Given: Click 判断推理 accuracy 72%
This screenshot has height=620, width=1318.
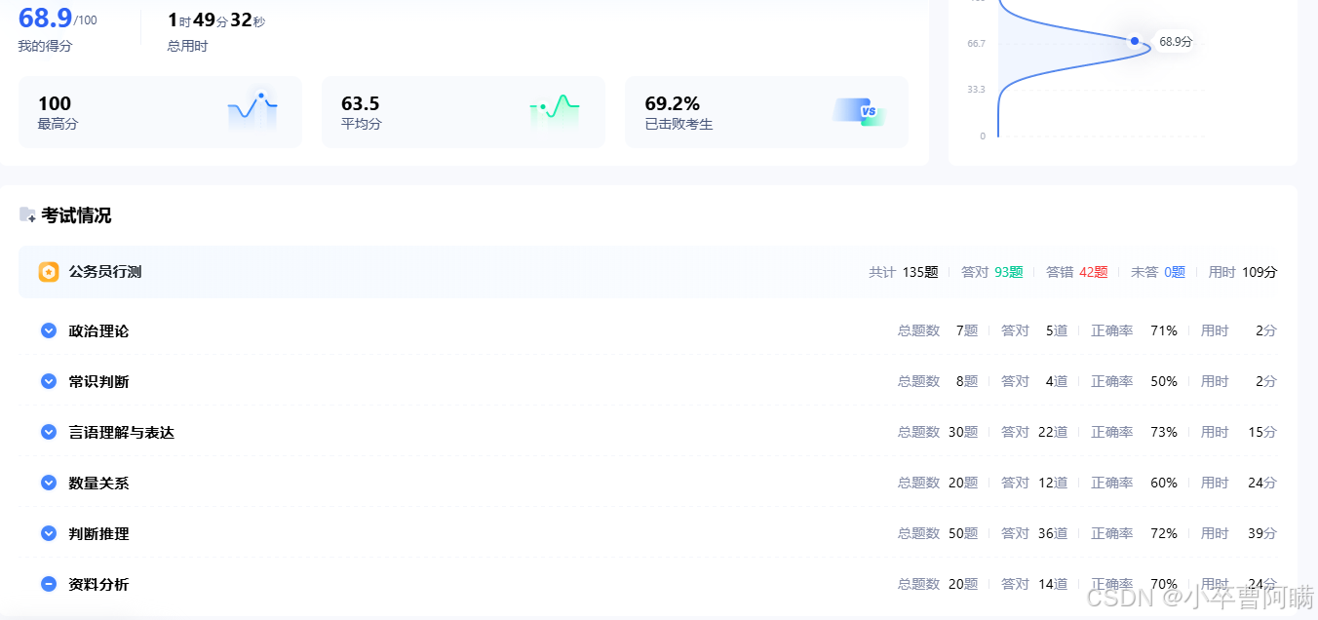Looking at the screenshot, I should pos(1164,534).
